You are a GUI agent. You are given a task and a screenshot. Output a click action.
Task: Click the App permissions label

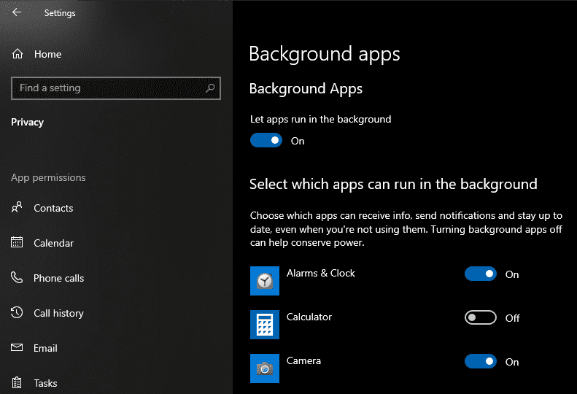click(48, 177)
